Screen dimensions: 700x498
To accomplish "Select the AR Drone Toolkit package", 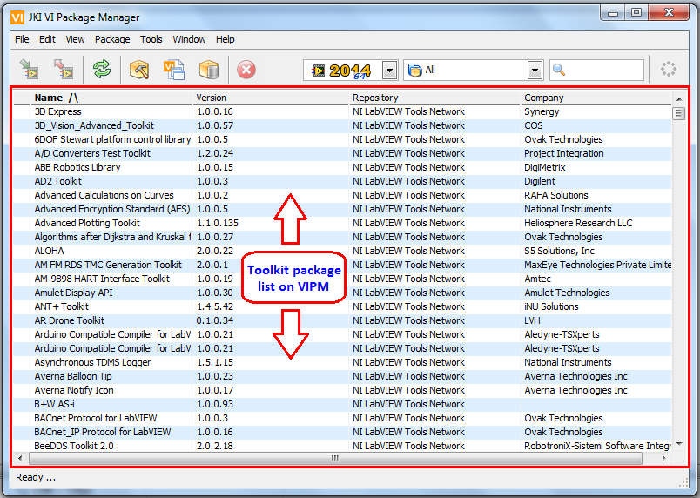I will click(x=342, y=320).
